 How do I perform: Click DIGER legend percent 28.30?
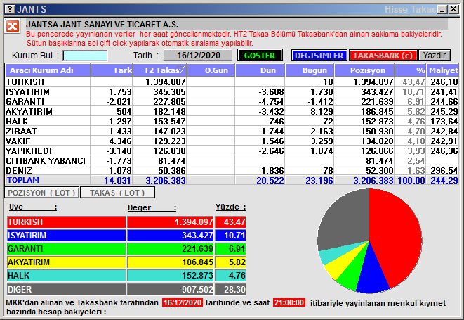[234, 289]
